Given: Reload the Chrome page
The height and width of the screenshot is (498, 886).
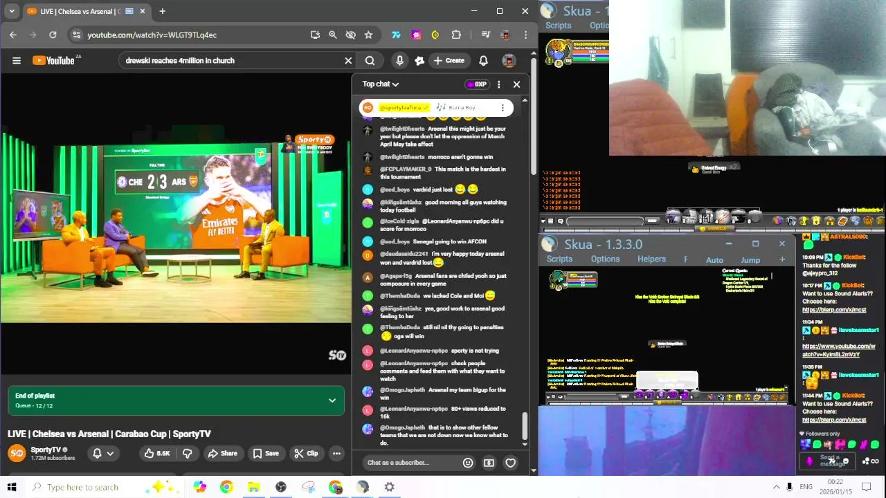Looking at the screenshot, I should point(53,35).
